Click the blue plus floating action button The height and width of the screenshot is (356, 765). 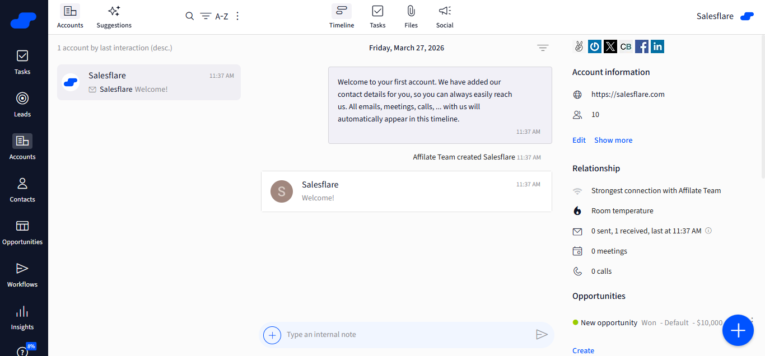738,330
